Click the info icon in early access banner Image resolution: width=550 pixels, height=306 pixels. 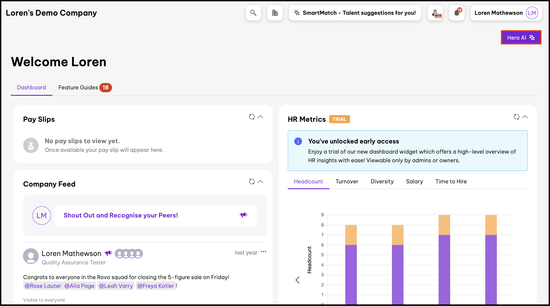(x=298, y=141)
